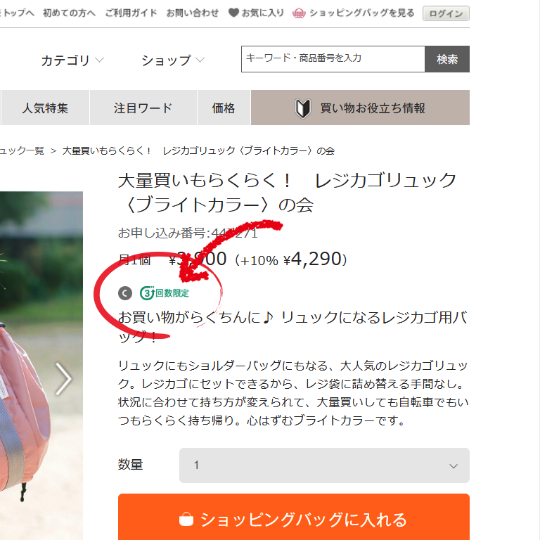
Task: Add item with ショッピングバッグに入れる button
Action: click(294, 517)
